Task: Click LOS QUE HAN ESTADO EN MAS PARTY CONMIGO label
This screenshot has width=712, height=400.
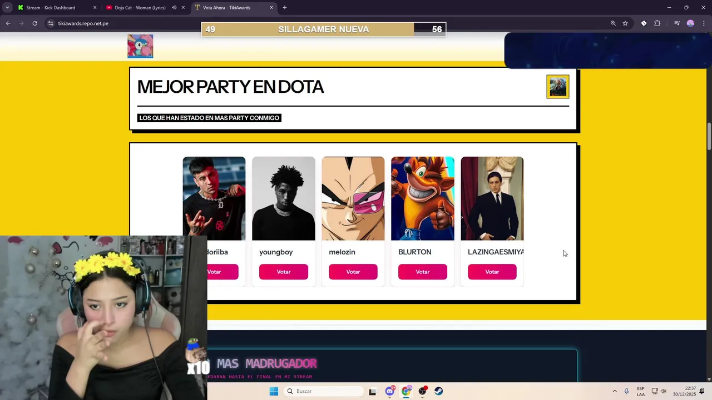Action: (x=209, y=118)
